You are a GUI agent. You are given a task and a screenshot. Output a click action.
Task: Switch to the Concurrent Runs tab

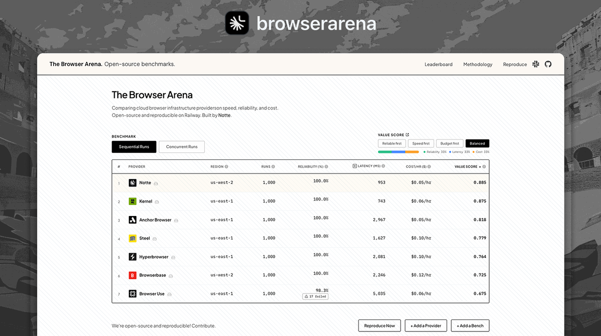(181, 146)
